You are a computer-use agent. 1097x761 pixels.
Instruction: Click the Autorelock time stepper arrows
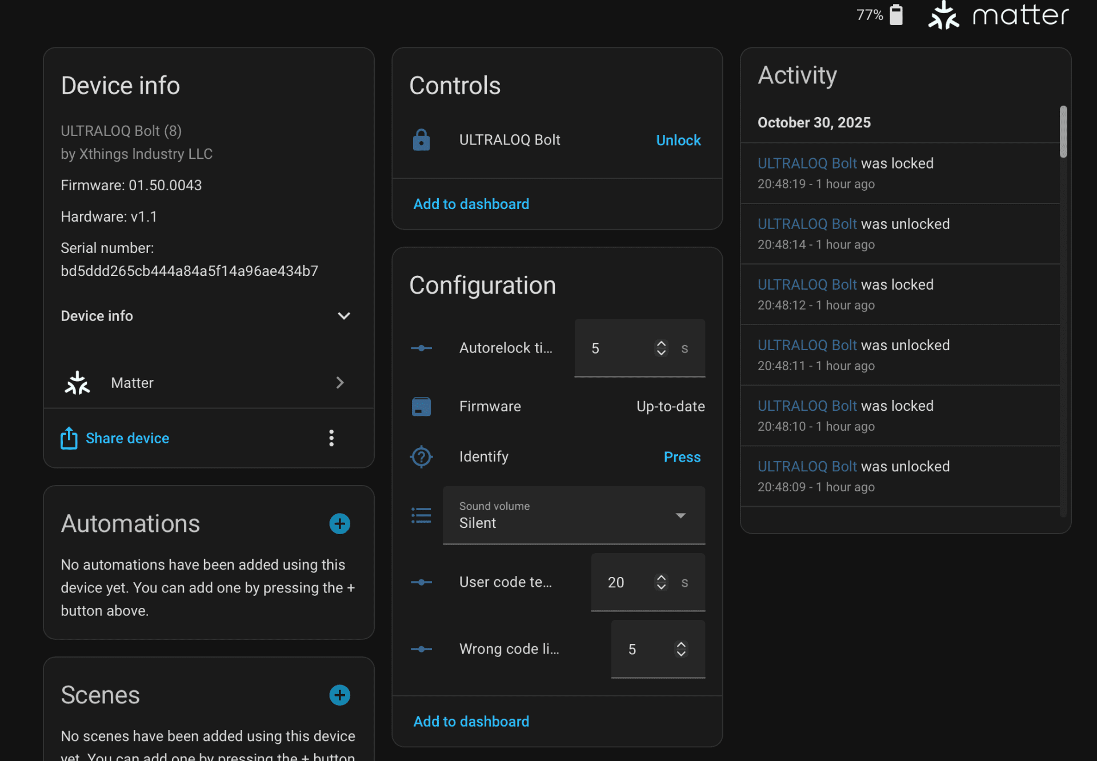point(661,348)
